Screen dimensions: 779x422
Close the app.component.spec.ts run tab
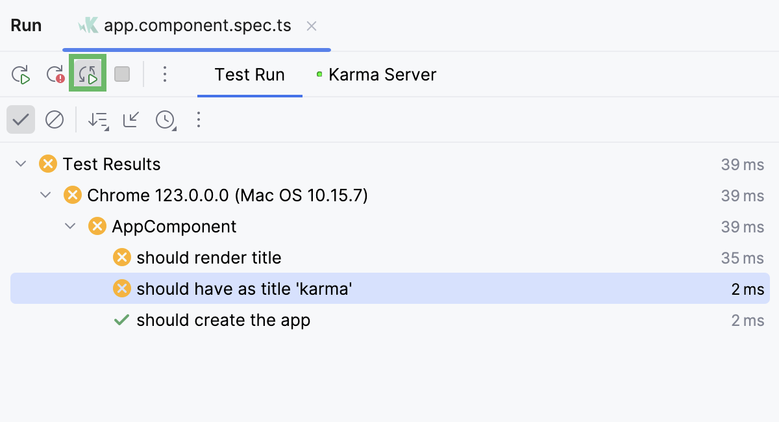pos(312,26)
